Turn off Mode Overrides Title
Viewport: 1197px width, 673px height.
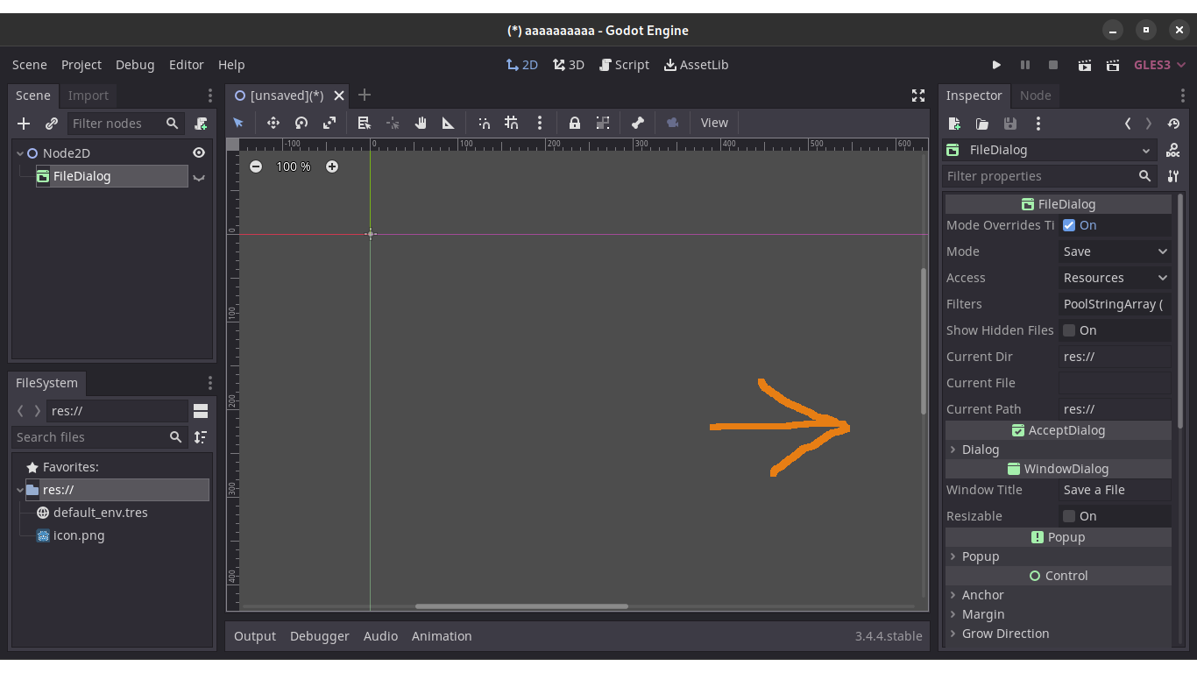[x=1068, y=225]
